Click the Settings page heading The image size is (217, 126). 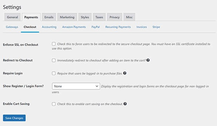point(12,7)
